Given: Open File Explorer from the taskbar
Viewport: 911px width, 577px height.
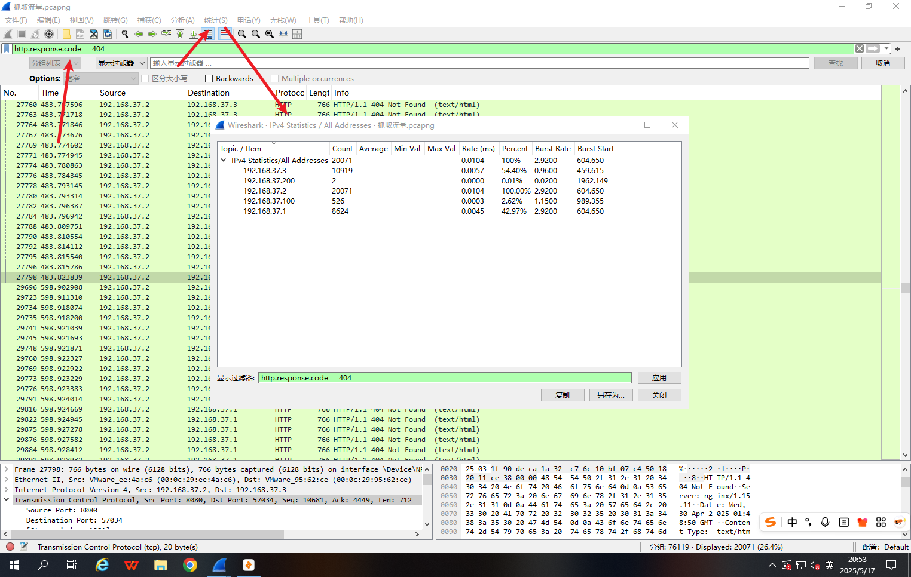Looking at the screenshot, I should coord(161,564).
